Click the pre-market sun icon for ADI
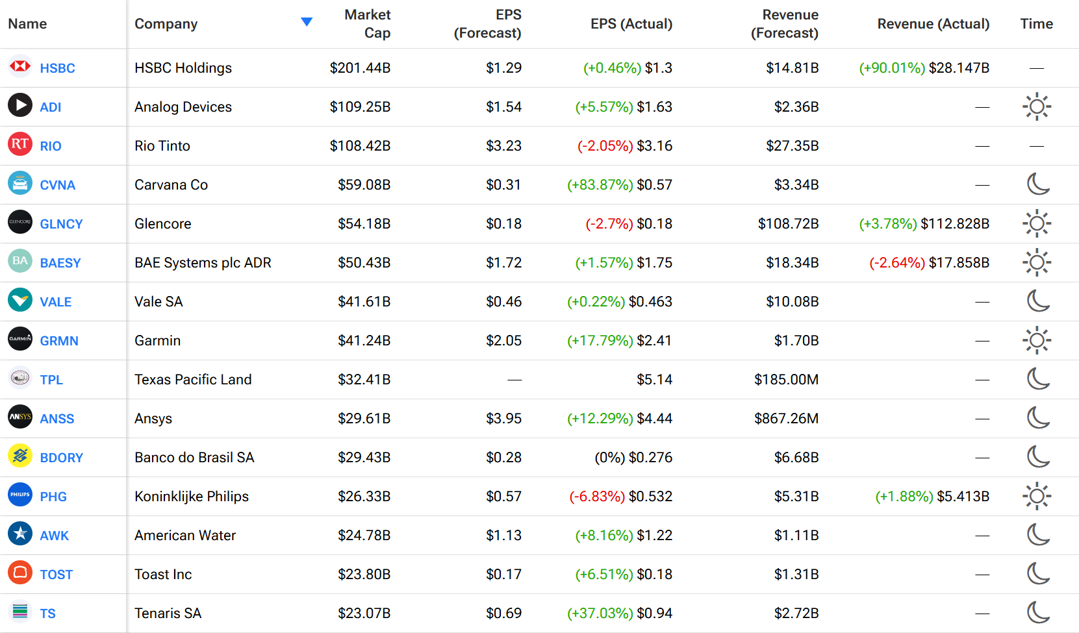This screenshot has height=633, width=1079. pos(1037,106)
